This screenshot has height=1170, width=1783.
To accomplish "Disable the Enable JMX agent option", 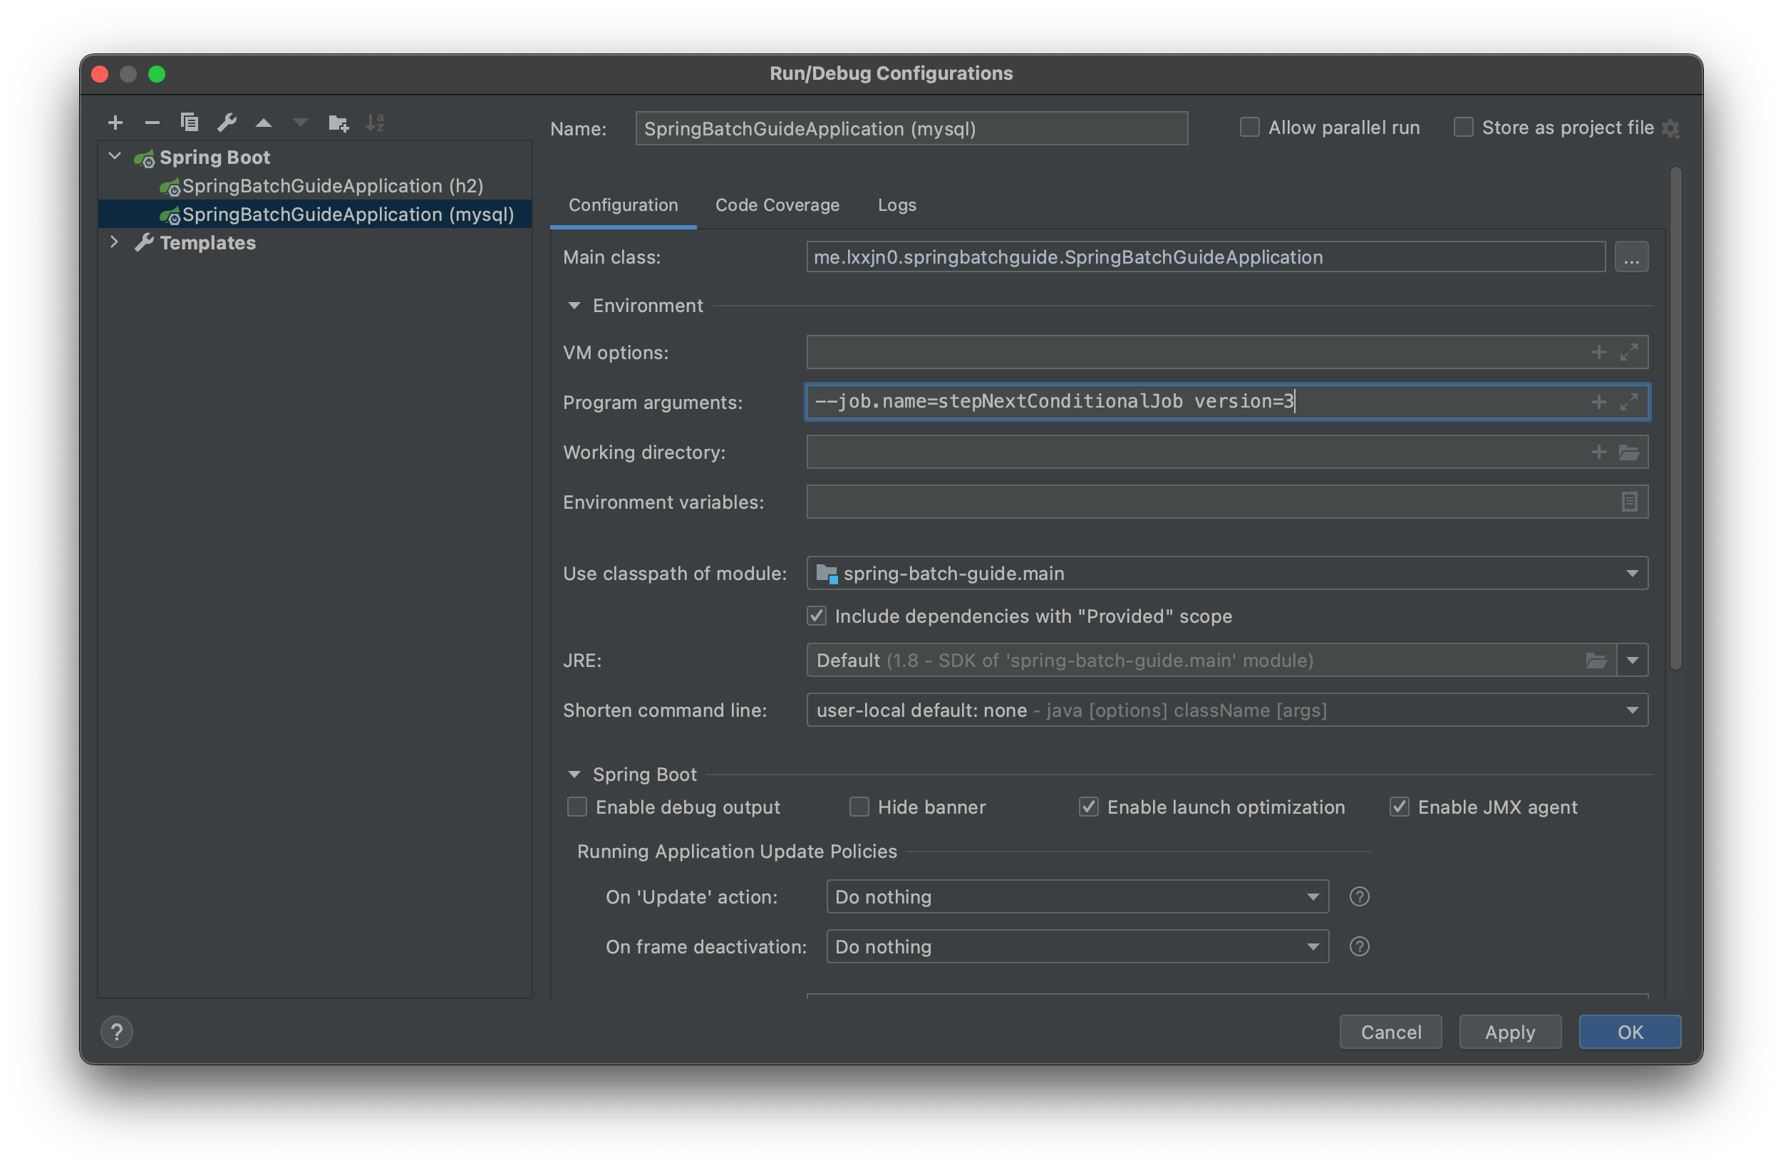I will 1400,807.
